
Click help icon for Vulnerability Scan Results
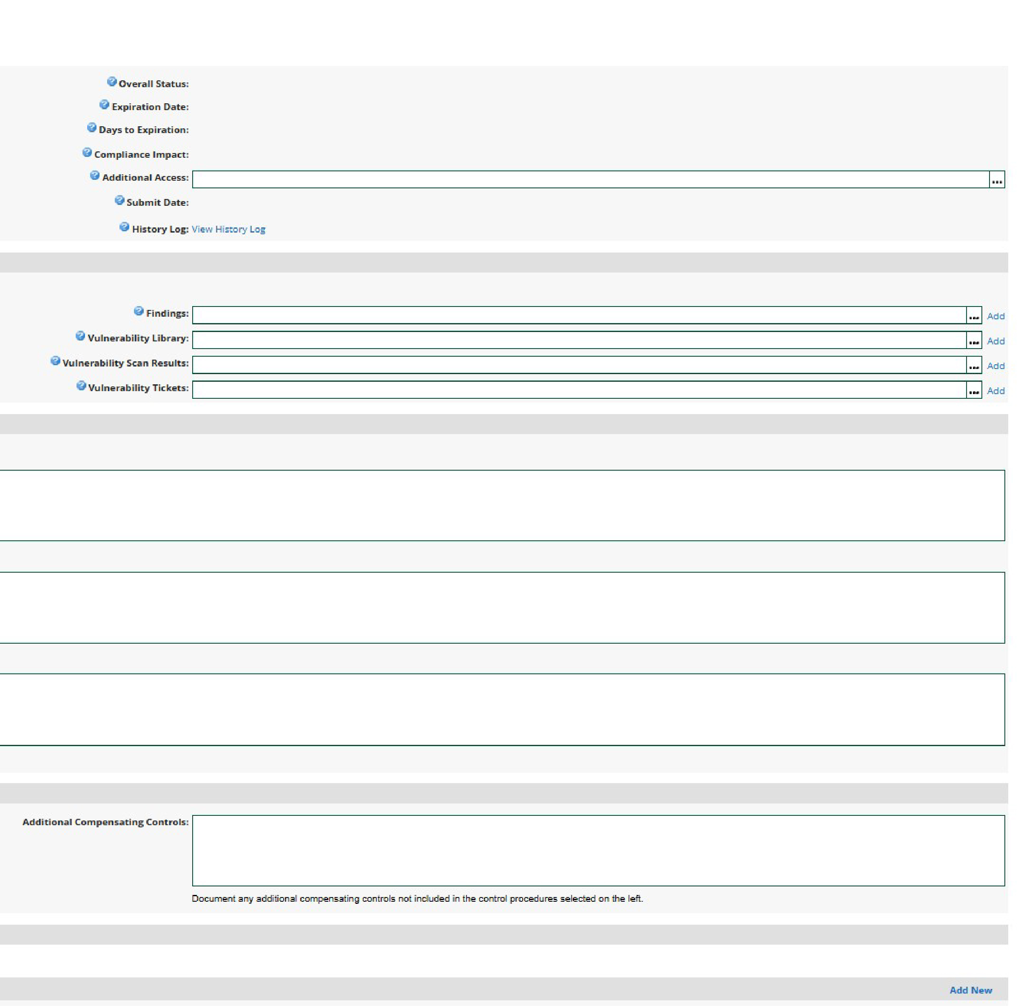(55, 361)
